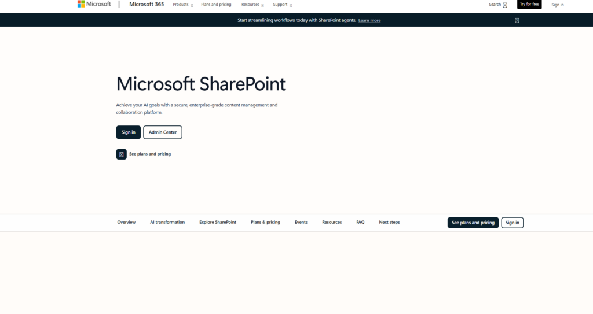Viewport: 593px width, 314px height.
Task: Go to the Microsoft 365 home link
Action: tap(147, 5)
